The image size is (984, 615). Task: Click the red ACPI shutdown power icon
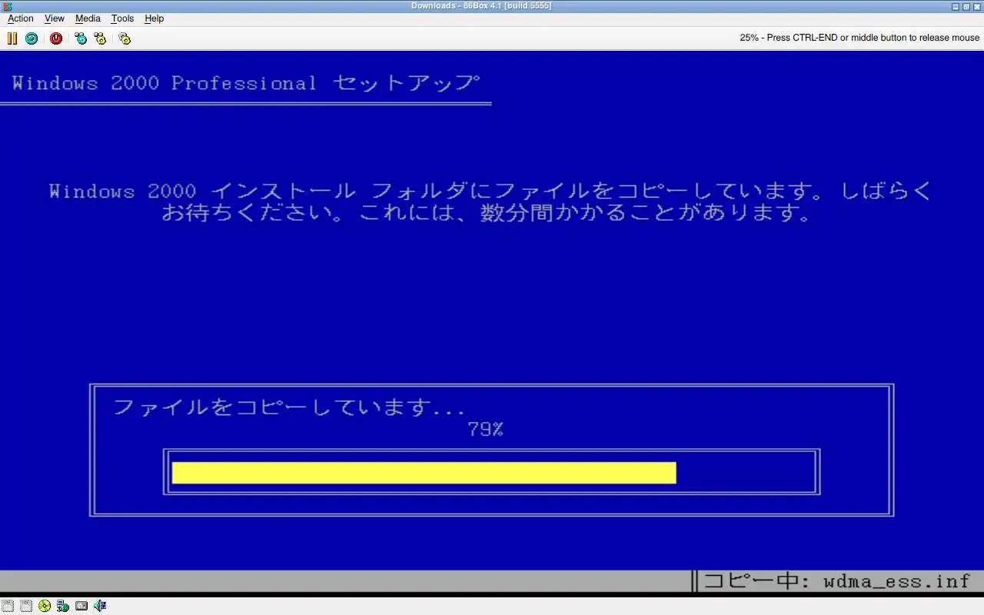click(56, 38)
